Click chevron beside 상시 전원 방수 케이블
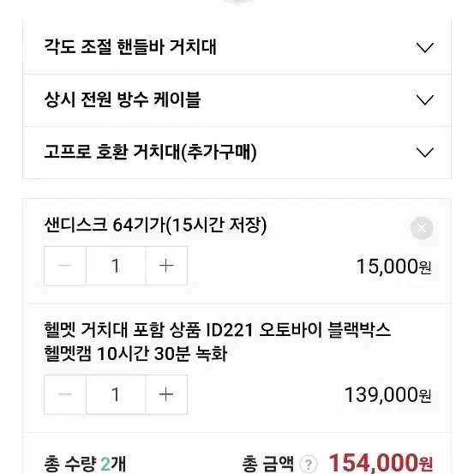Viewport: 474px width, 474px height. (425, 100)
